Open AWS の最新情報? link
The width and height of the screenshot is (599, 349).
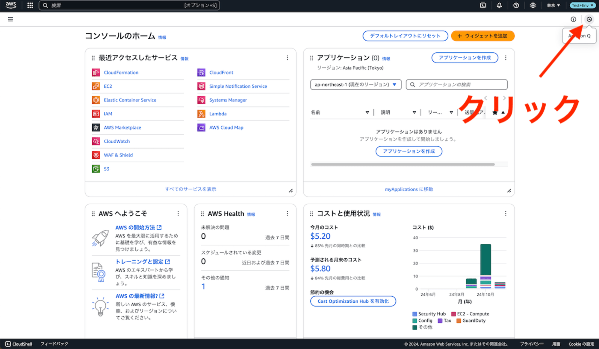click(x=140, y=296)
